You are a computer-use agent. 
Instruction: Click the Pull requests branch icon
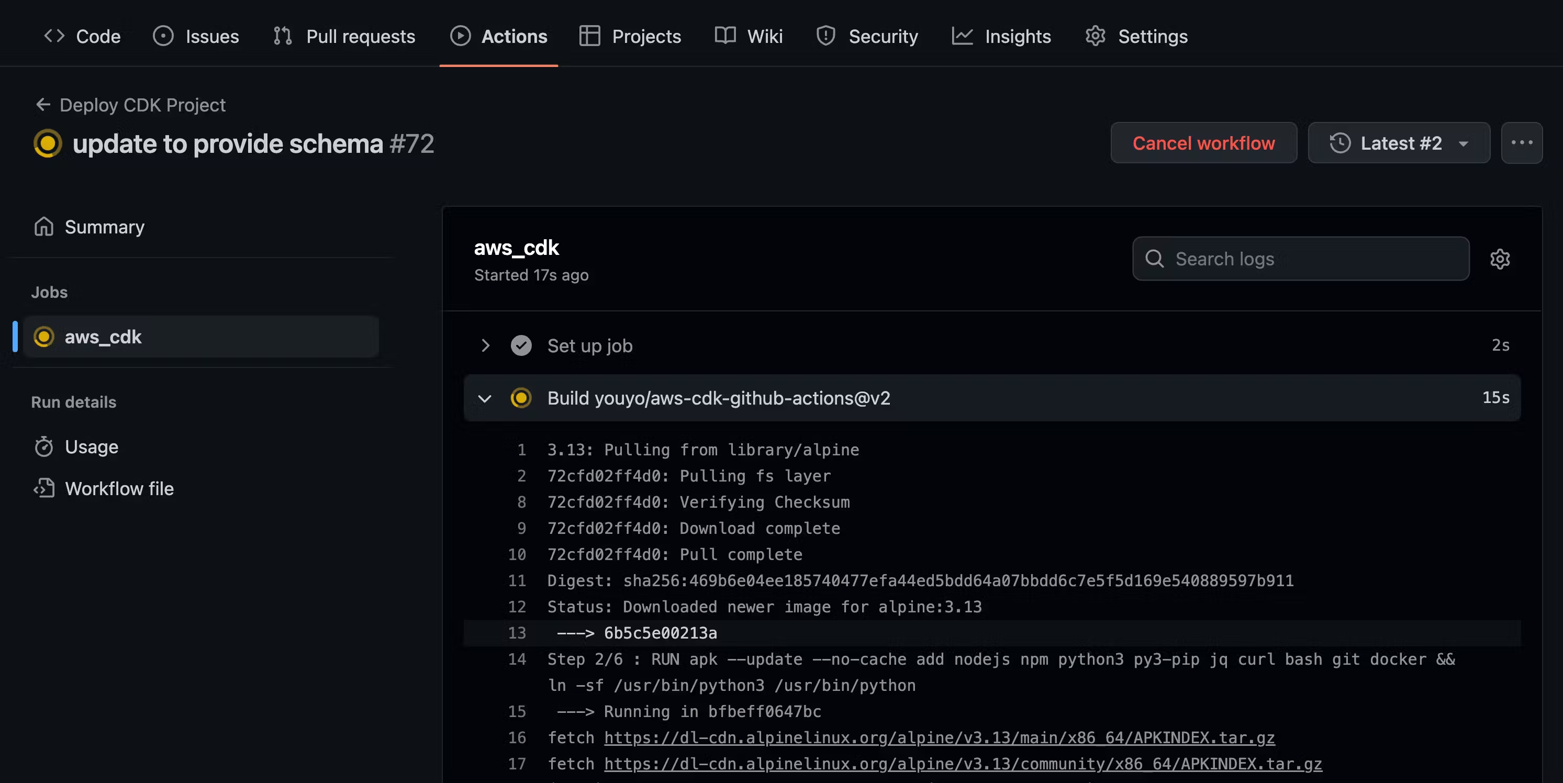[x=283, y=36]
